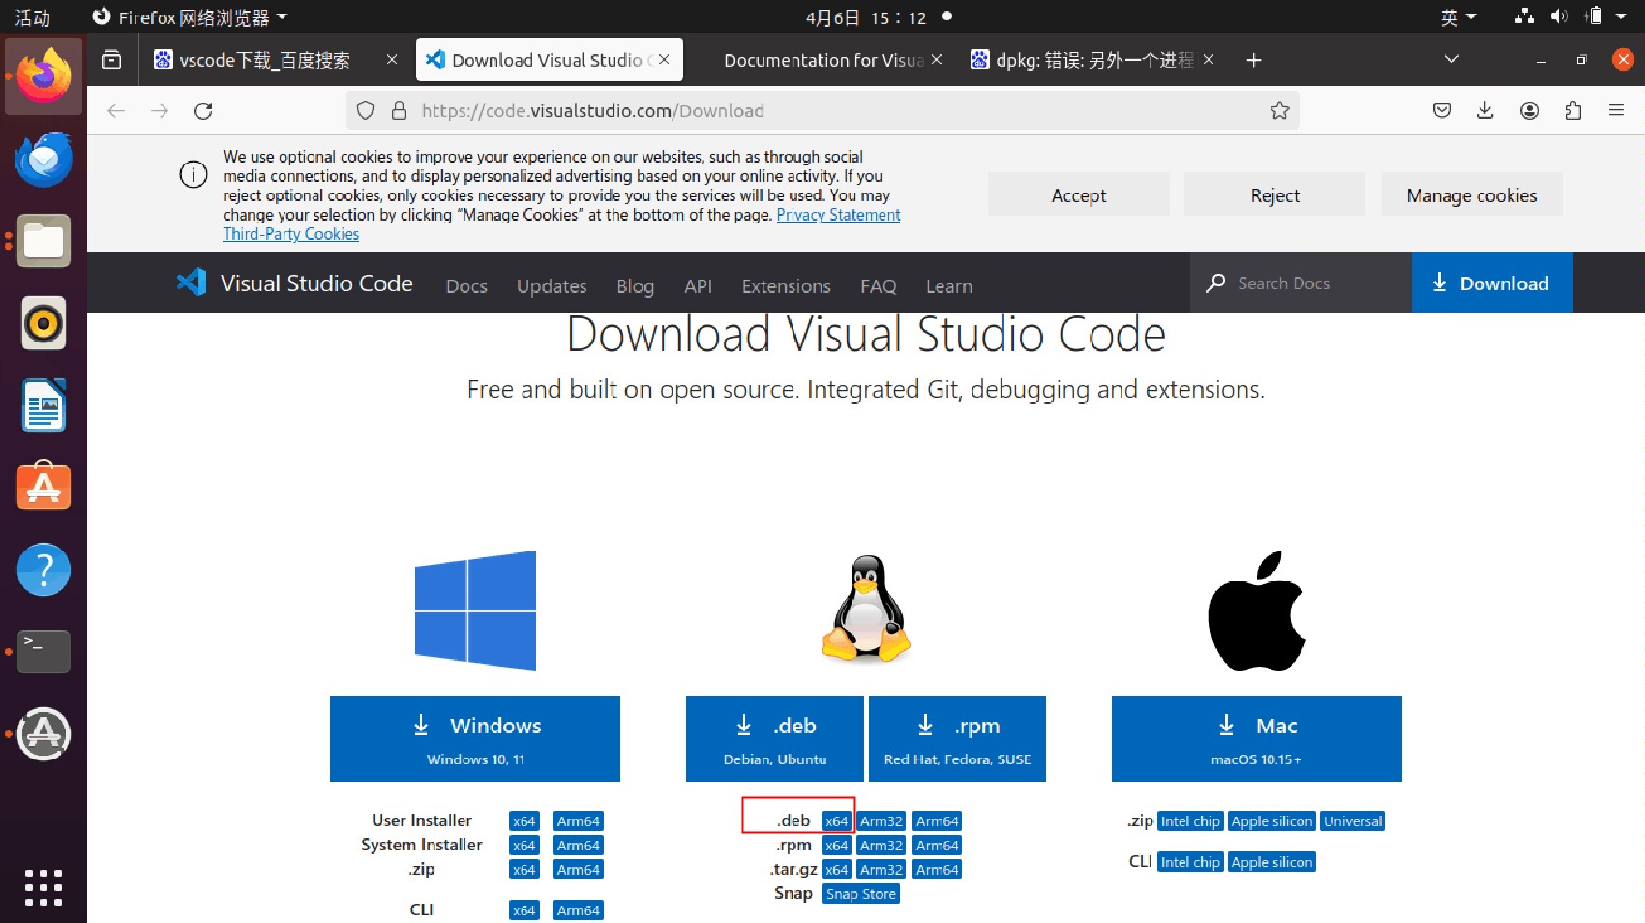Open the Snap Store link
The image size is (1645, 923).
click(x=860, y=894)
